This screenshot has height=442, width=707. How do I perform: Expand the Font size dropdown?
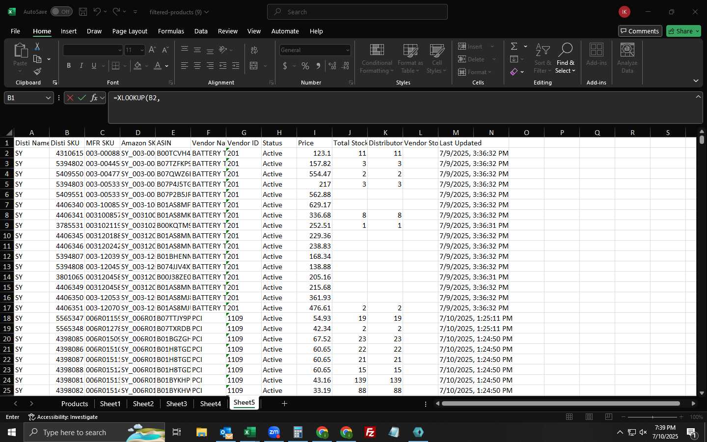click(142, 50)
